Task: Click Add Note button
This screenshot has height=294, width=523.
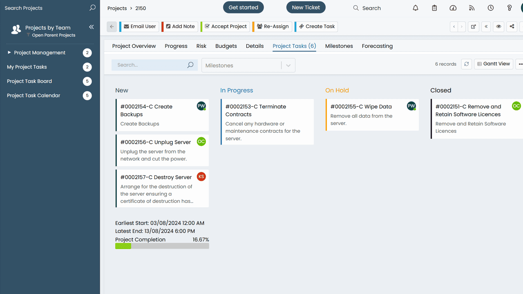Action: pyautogui.click(x=180, y=27)
